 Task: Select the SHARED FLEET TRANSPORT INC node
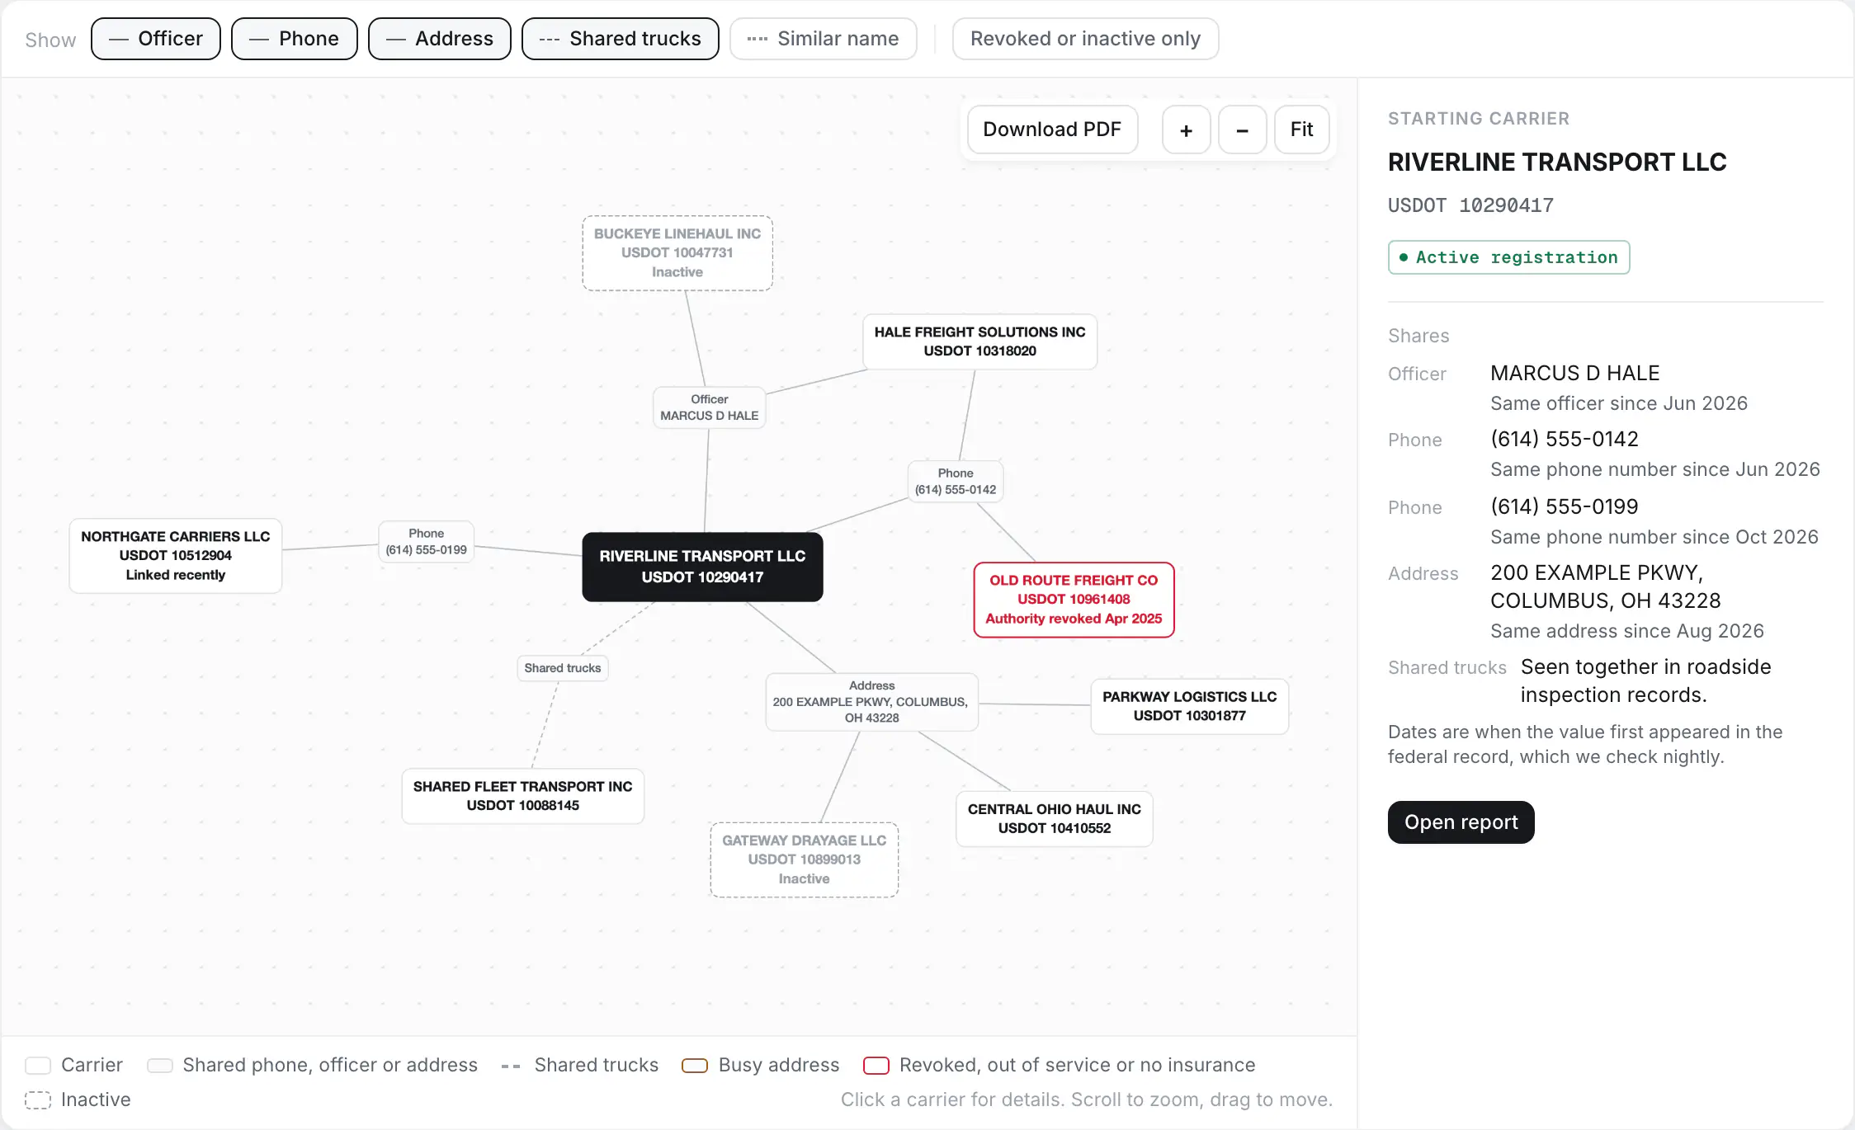[523, 796]
